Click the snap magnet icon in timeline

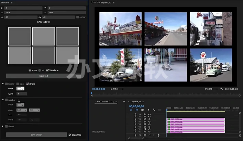(x=136, y=110)
